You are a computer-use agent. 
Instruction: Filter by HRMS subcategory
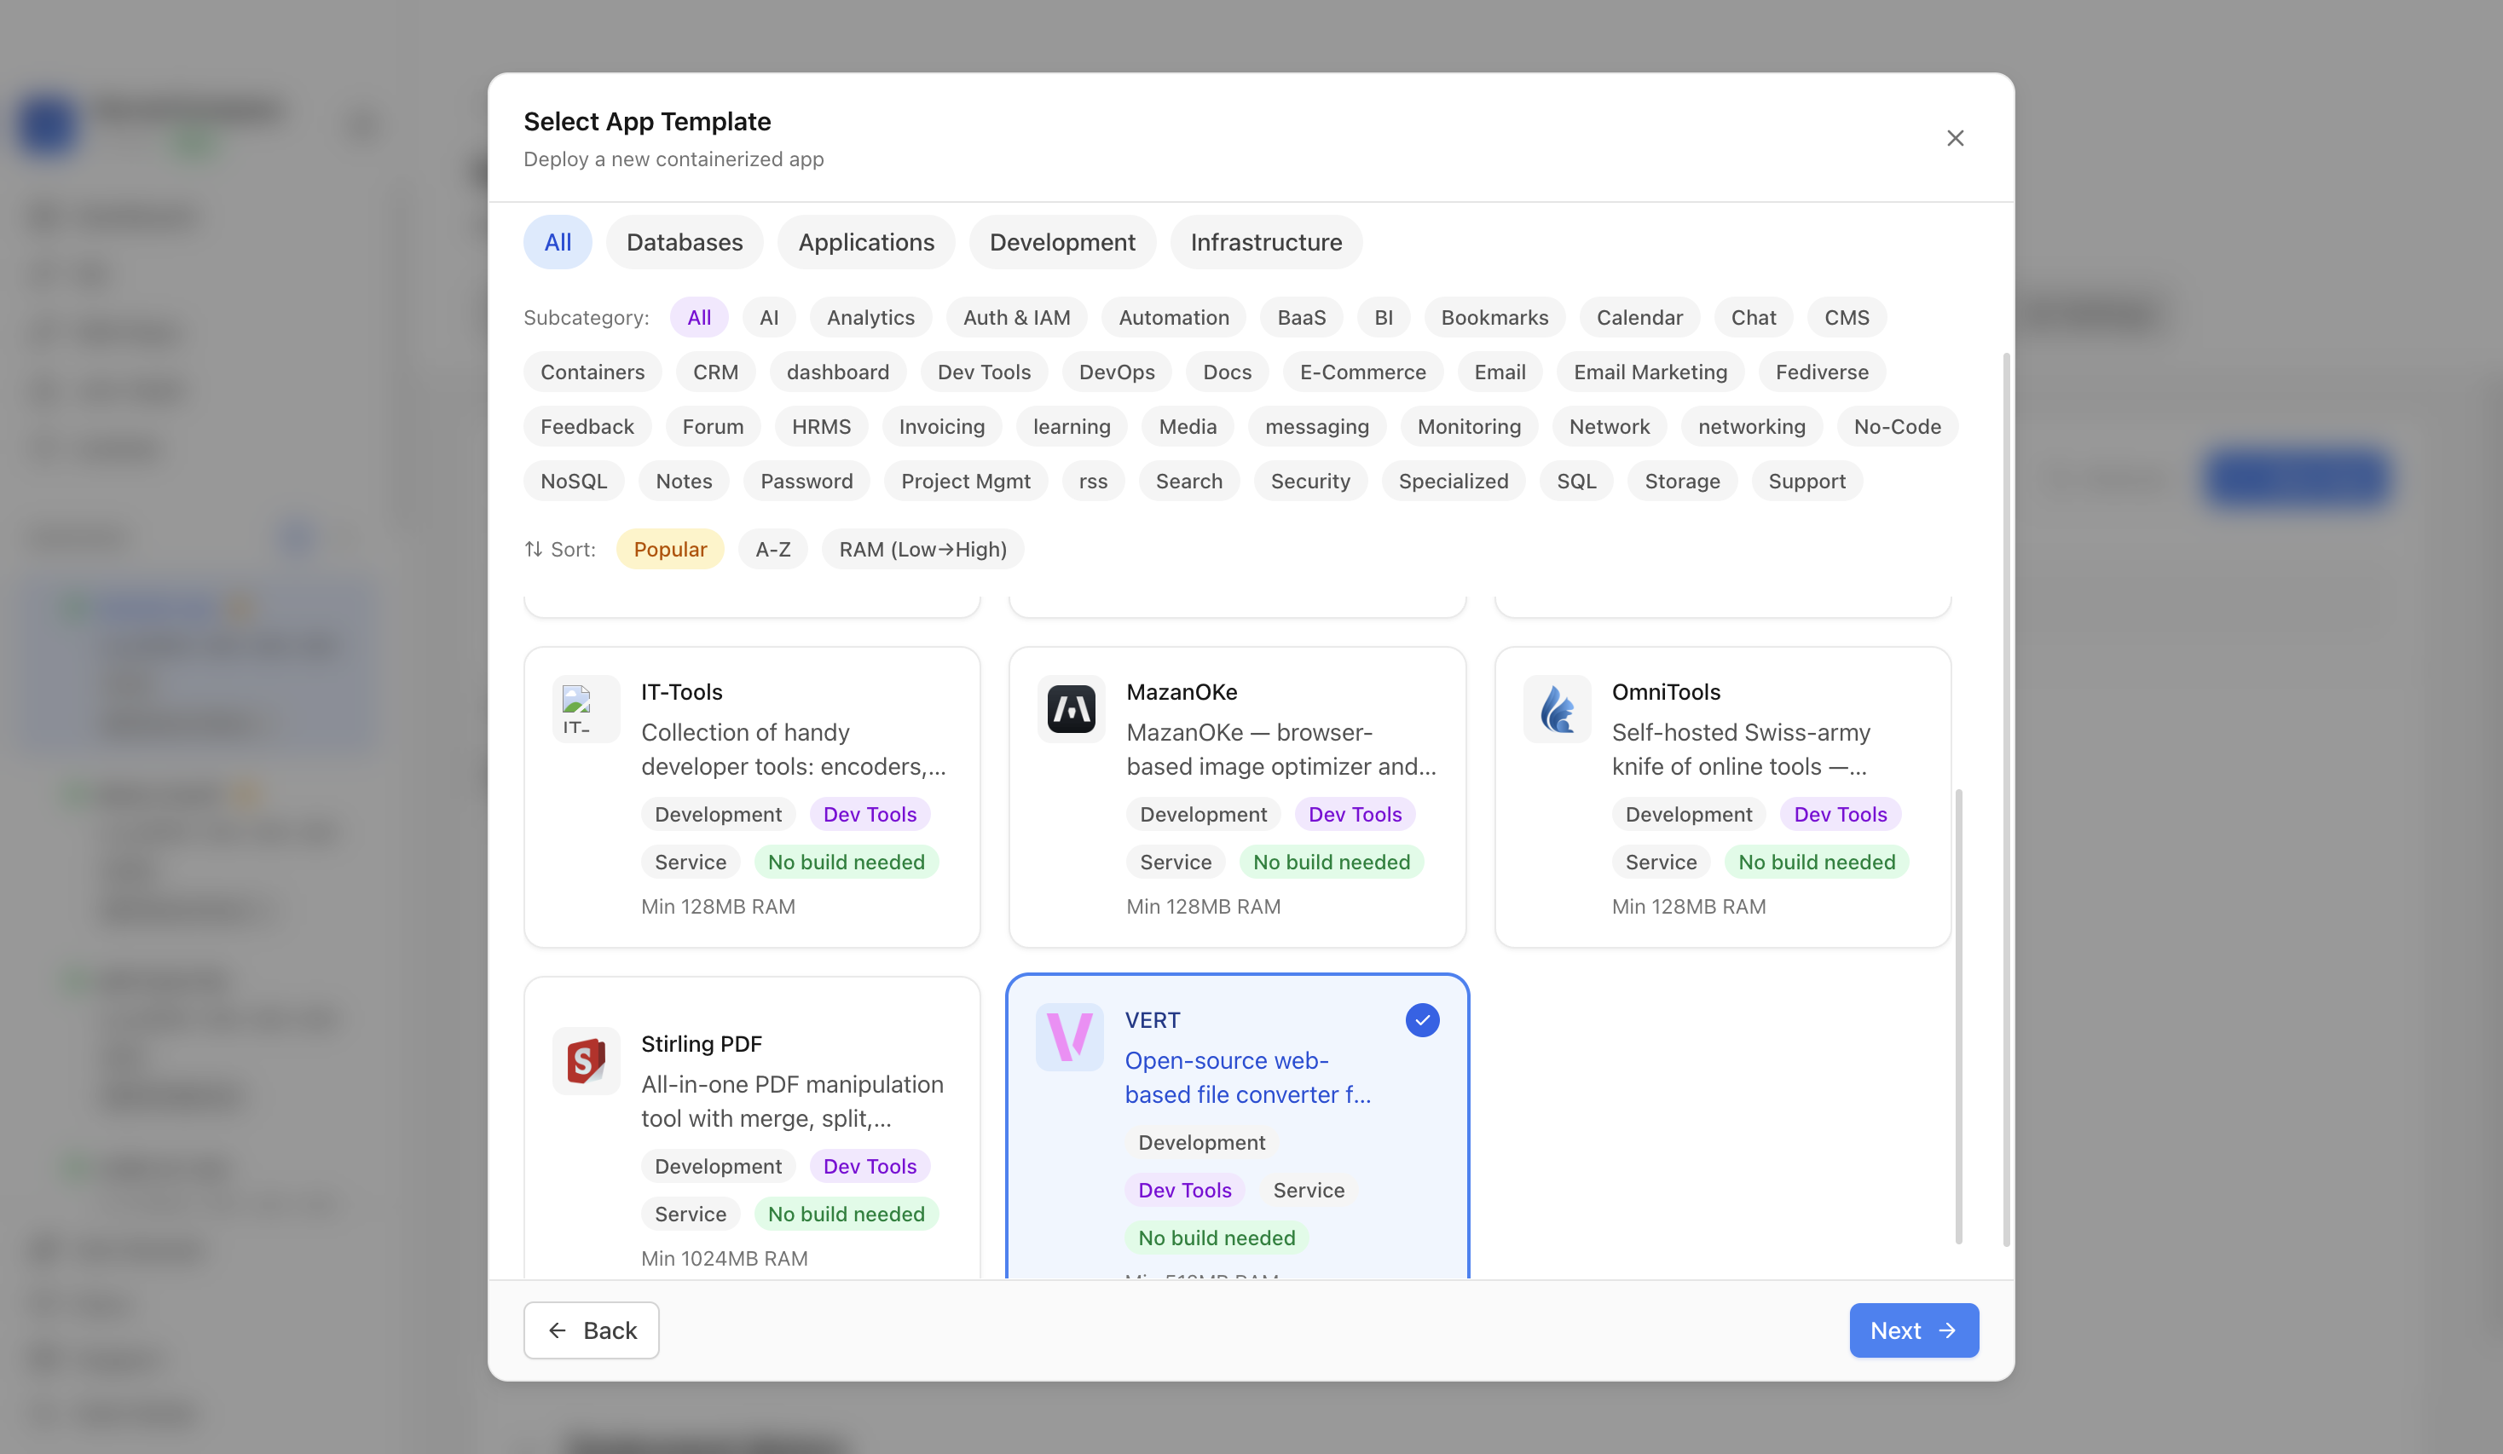tap(820, 427)
